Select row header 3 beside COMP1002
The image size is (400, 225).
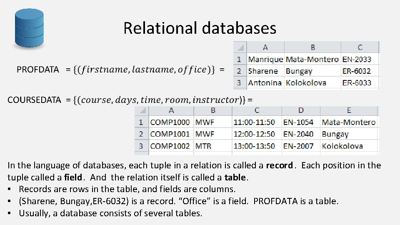(x=141, y=146)
